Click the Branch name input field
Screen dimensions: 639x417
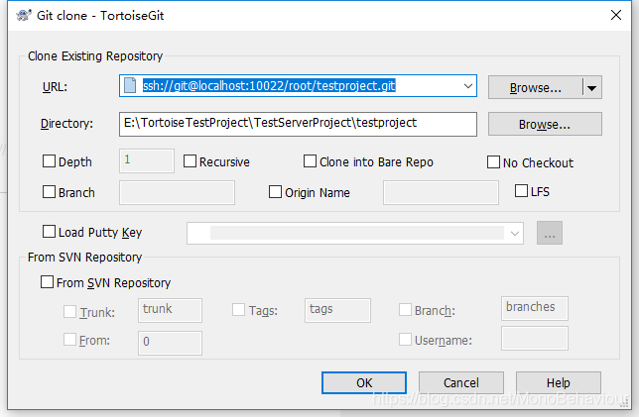click(x=177, y=192)
